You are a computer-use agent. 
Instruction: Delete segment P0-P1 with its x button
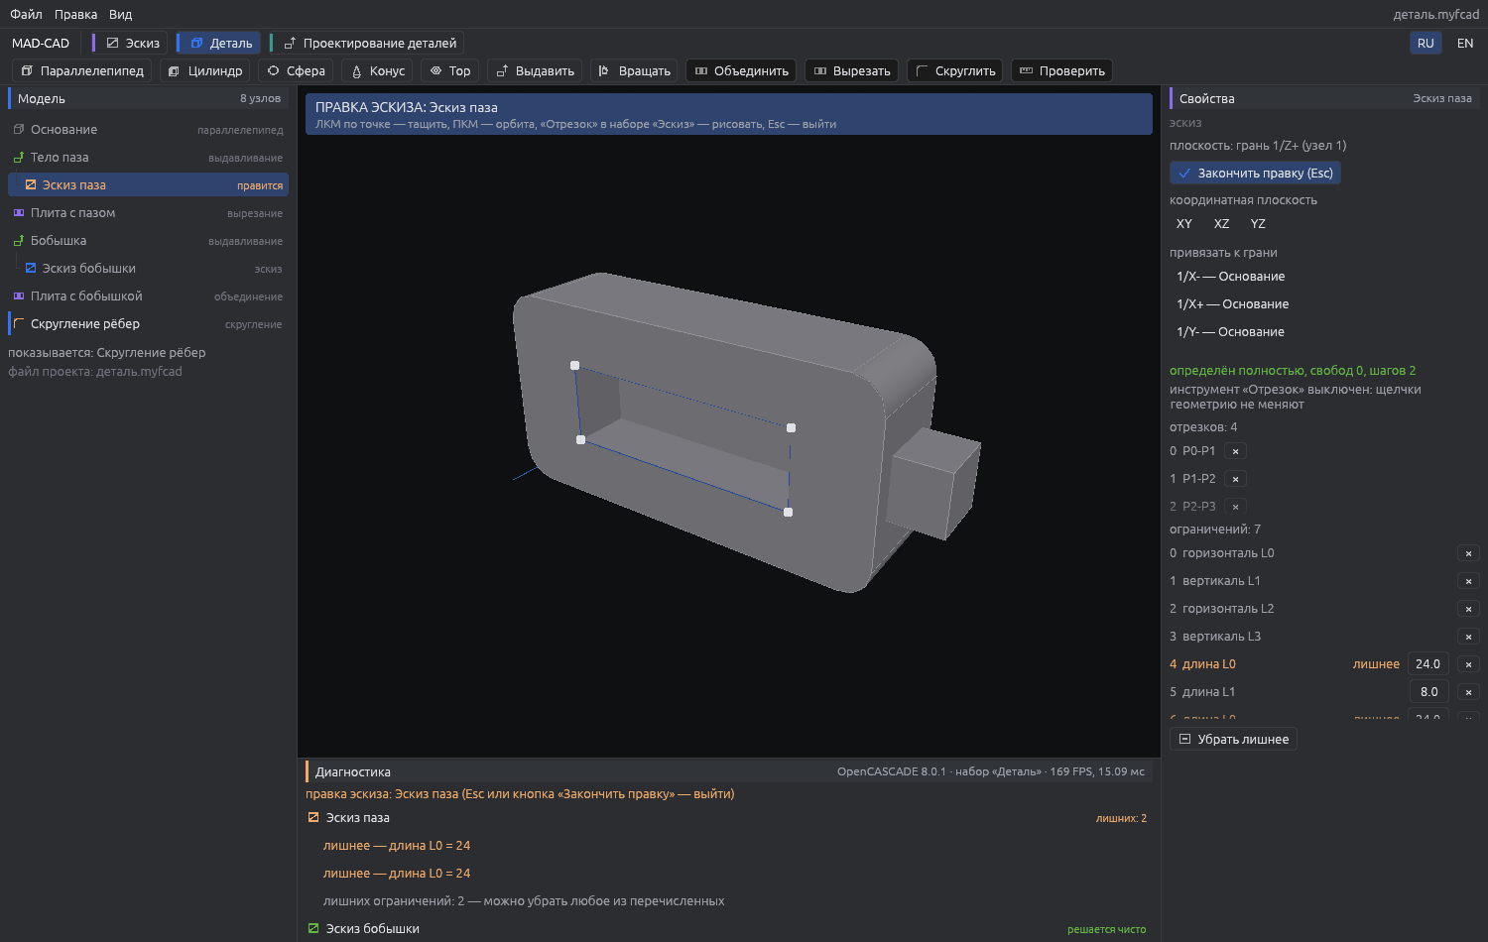(1235, 451)
